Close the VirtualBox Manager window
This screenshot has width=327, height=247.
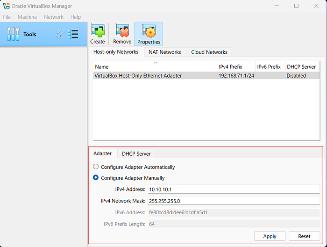pyautogui.click(x=316, y=6)
